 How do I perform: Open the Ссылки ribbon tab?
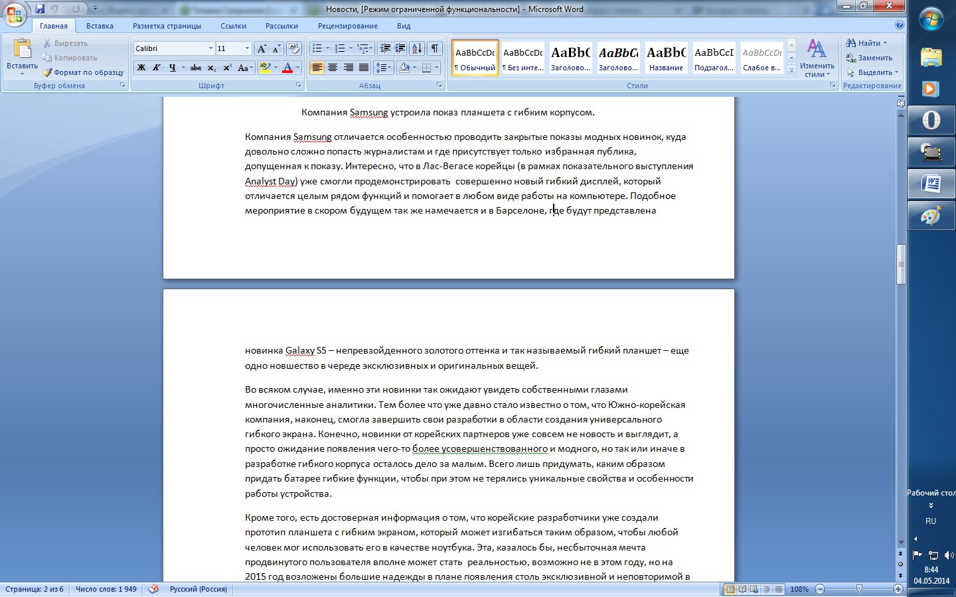coord(233,26)
